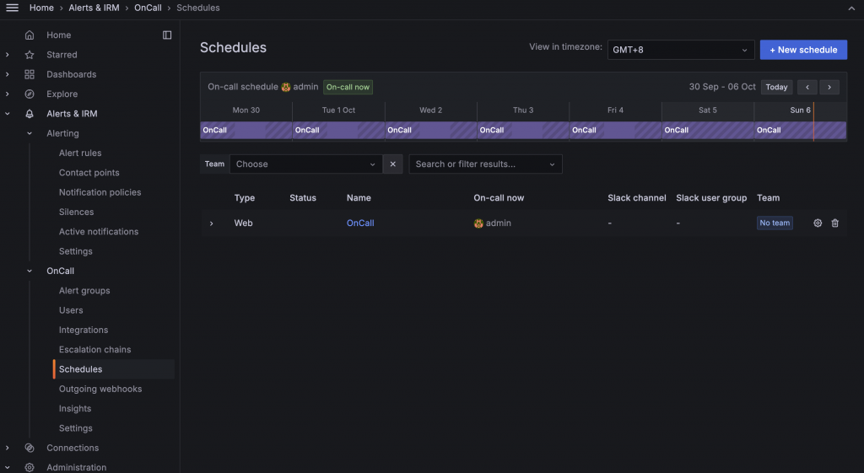Click OnCall shift on Sat 5
Viewport: 864px width, 473px height.
click(x=708, y=131)
